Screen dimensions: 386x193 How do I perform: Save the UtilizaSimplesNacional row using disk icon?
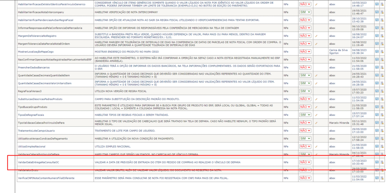[x=377, y=146]
